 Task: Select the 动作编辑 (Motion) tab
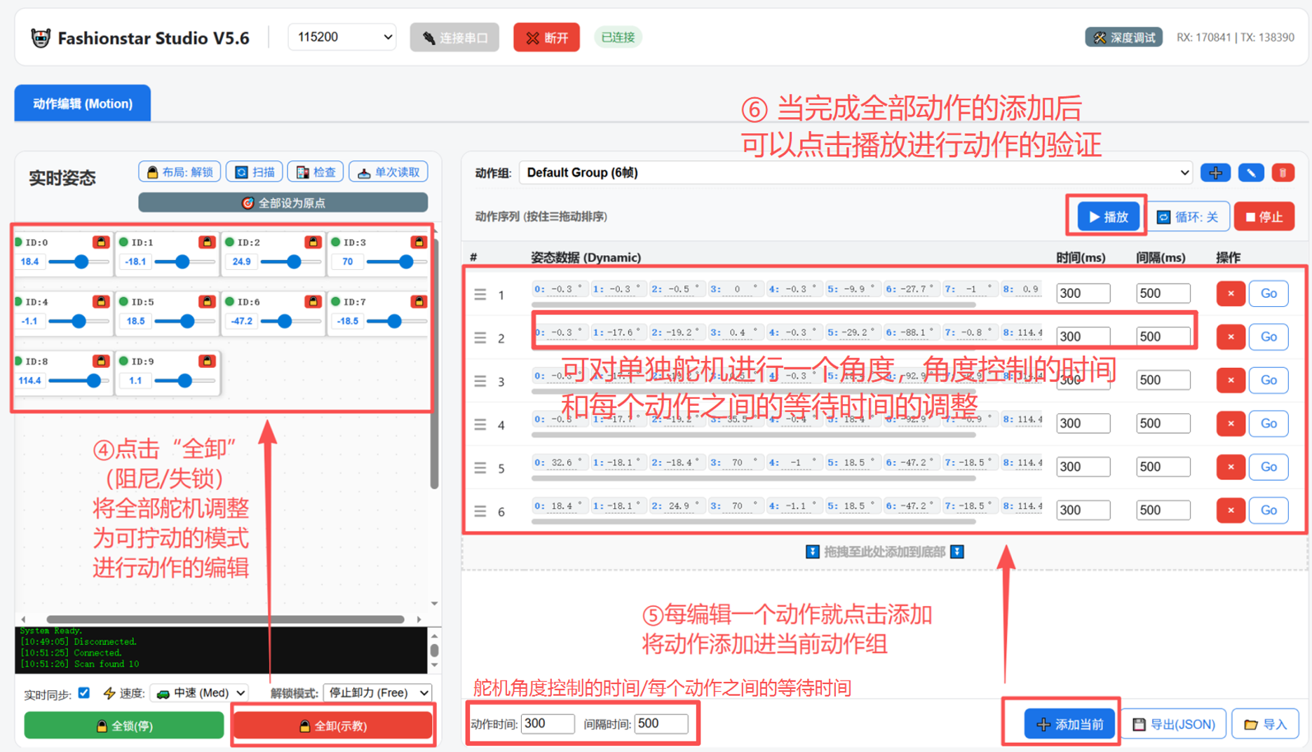click(x=83, y=104)
